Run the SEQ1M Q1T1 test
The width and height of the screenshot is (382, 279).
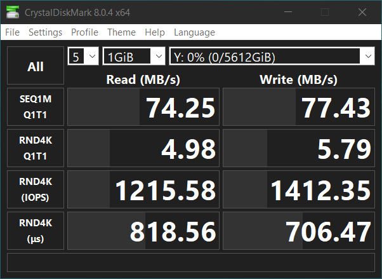36,107
